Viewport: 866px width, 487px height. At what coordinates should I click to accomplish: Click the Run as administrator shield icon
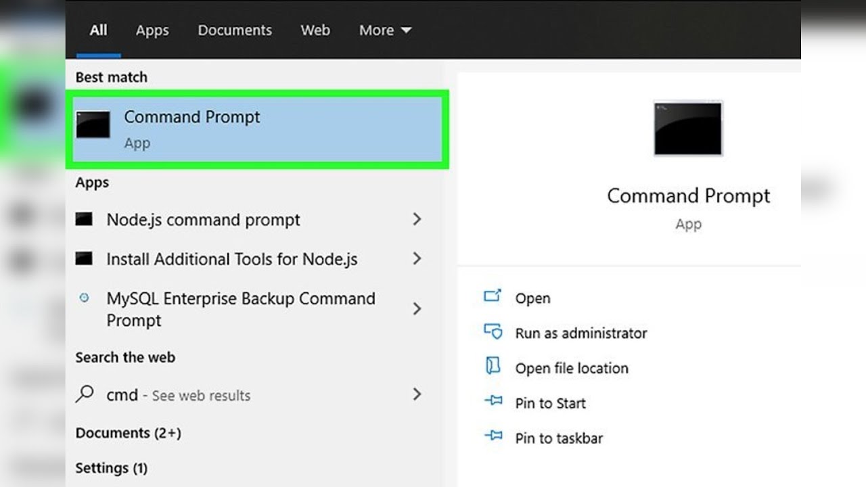click(x=493, y=331)
